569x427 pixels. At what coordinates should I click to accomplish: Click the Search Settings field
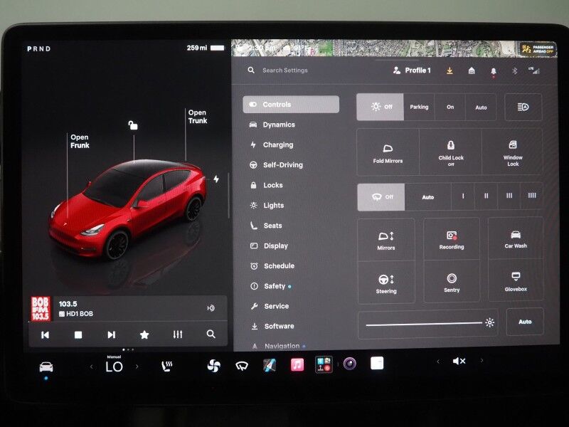285,70
